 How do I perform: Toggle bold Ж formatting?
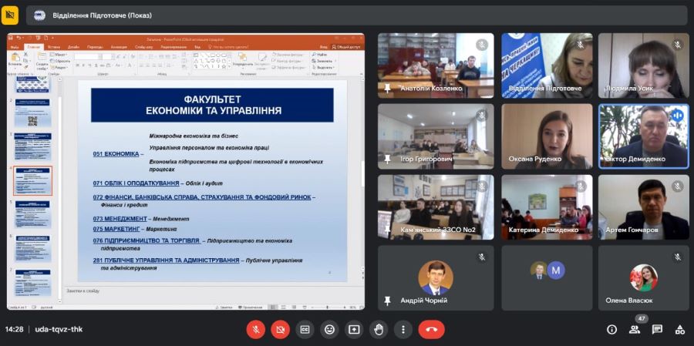click(x=77, y=66)
